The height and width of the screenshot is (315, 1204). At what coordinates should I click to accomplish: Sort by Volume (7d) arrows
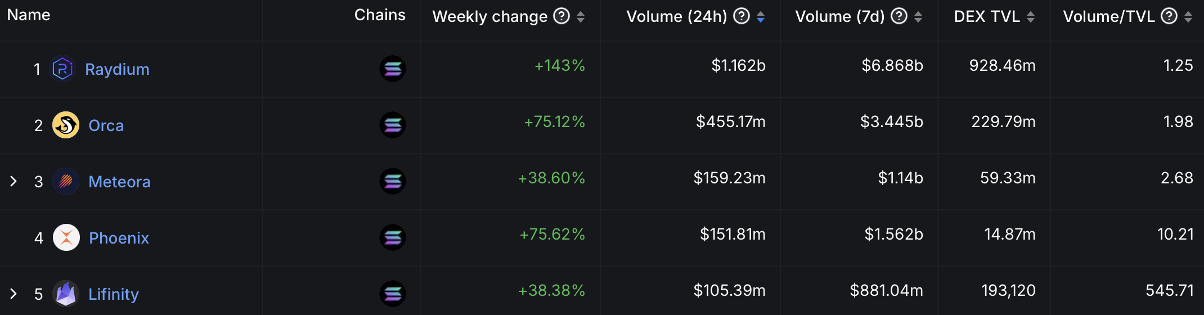click(918, 17)
